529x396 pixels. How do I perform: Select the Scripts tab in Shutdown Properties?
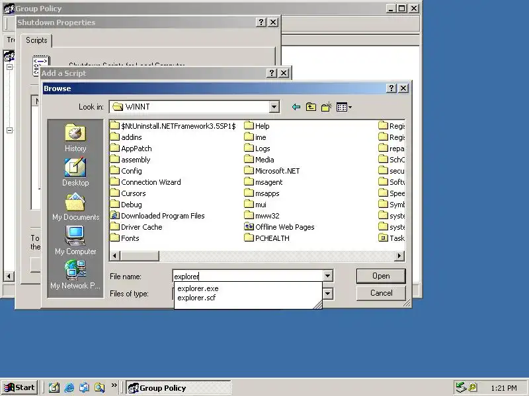(x=36, y=40)
